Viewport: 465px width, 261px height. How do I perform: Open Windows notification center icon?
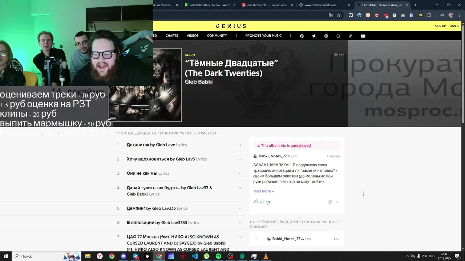pyautogui.click(x=457, y=256)
